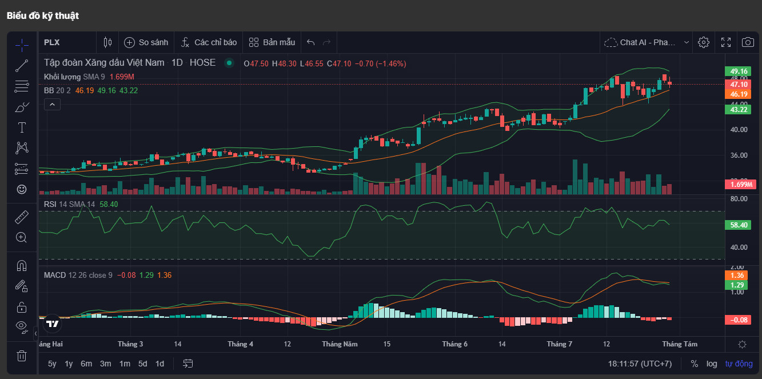Click the 'Biểu đồ kỹ thuật' heading
This screenshot has height=379, width=762.
click(43, 15)
